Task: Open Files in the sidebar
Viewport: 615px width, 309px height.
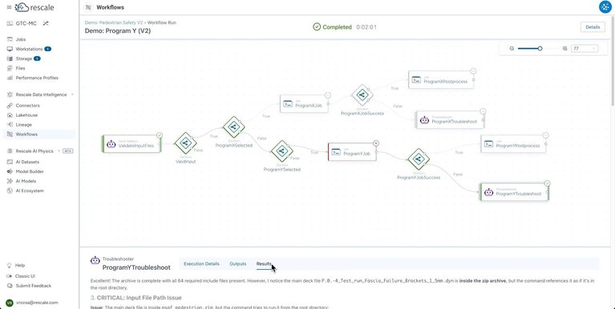Action: pyautogui.click(x=20, y=68)
